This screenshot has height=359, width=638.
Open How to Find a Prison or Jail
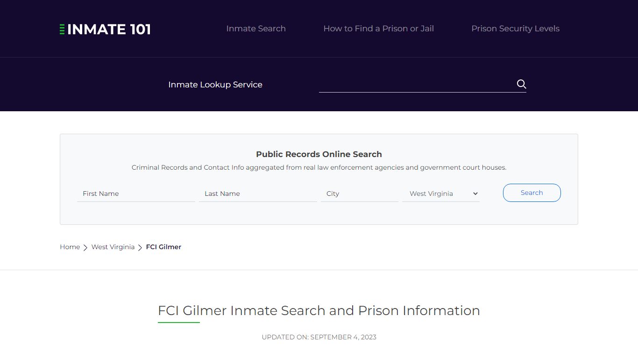click(x=378, y=29)
